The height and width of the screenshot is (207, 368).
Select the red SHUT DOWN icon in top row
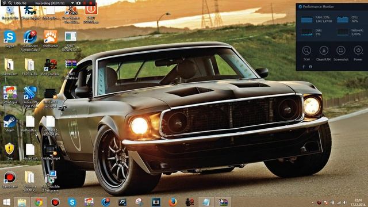click(91, 14)
